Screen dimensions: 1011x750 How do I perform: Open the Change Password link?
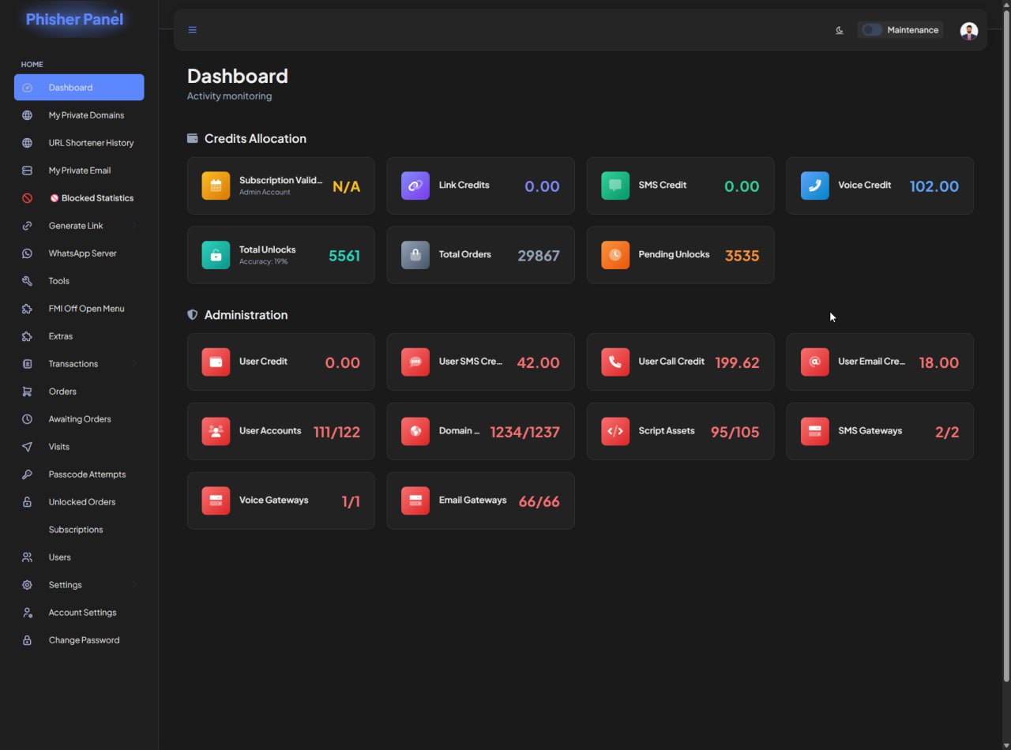tap(84, 640)
